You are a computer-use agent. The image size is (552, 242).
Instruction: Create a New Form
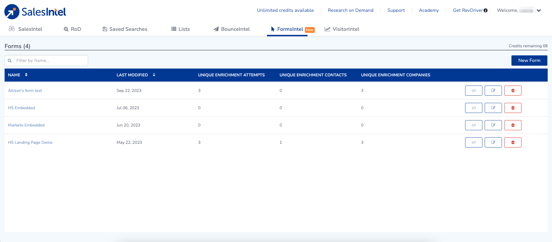click(529, 60)
